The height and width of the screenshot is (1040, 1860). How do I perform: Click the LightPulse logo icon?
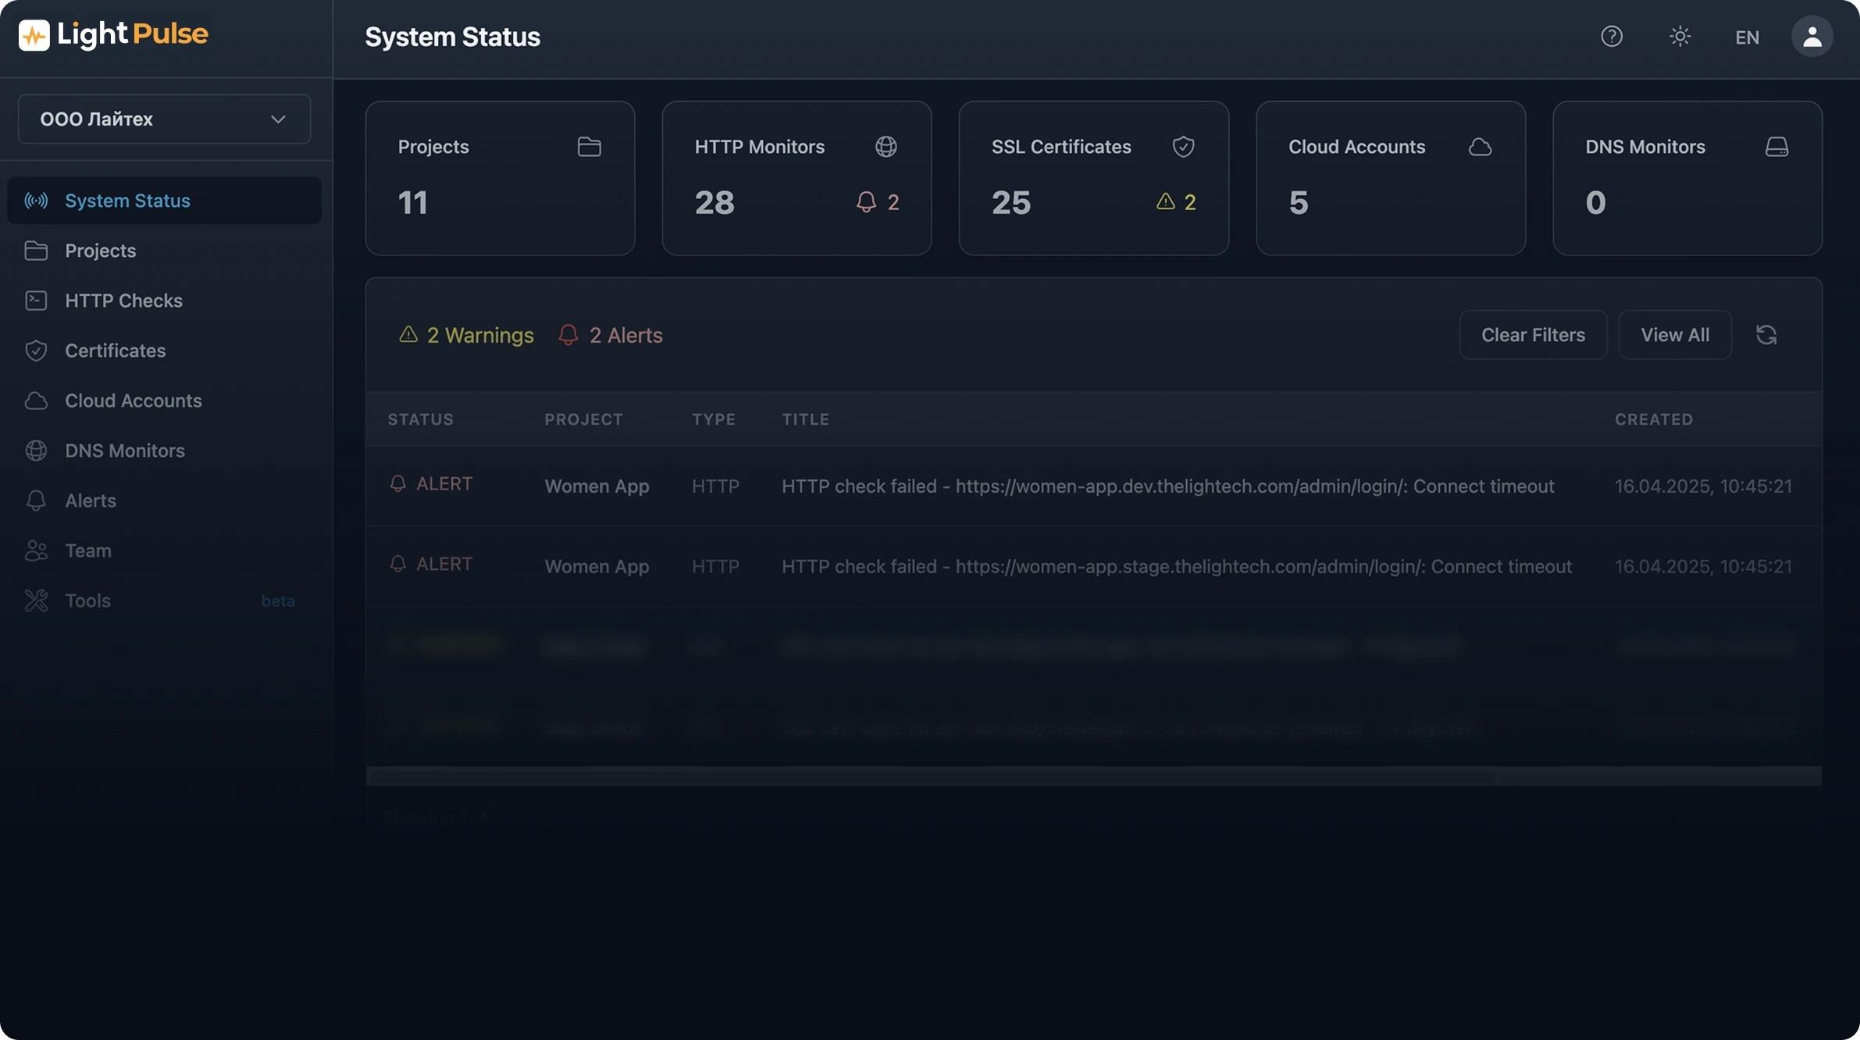coord(34,35)
